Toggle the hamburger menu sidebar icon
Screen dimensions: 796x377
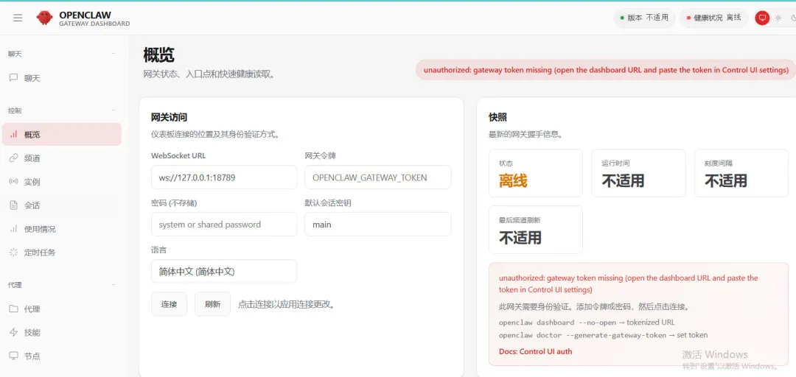pos(18,18)
